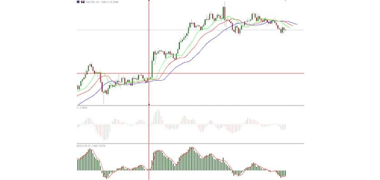Click the top anchor point of the vertical line
The image size is (380, 180).
[x=149, y=0]
